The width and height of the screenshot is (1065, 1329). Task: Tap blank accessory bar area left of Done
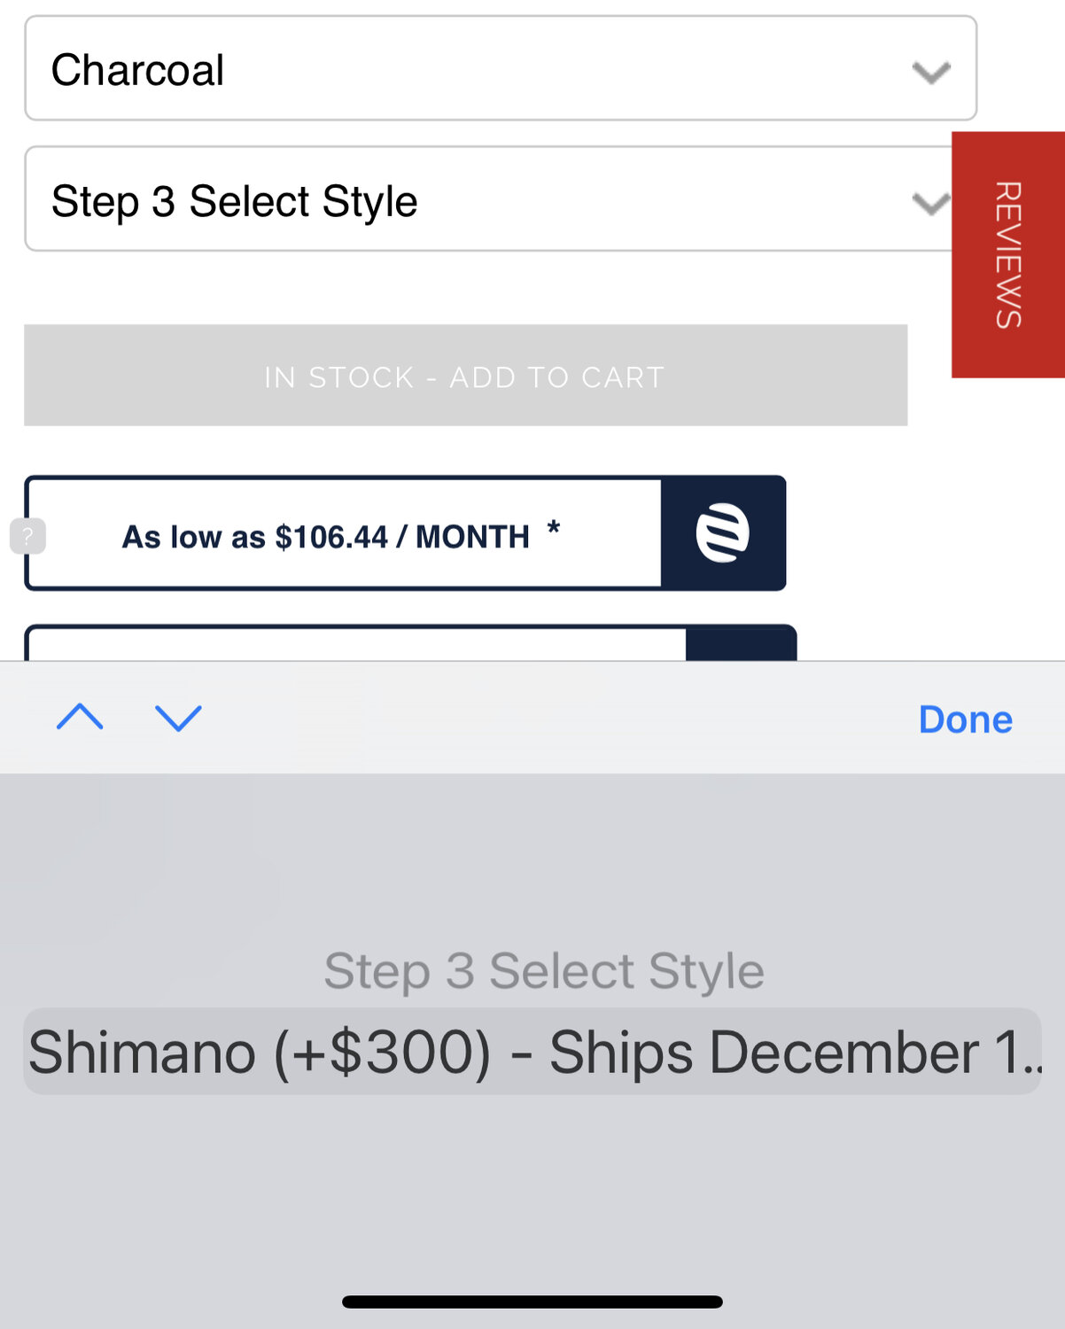tap(549, 719)
